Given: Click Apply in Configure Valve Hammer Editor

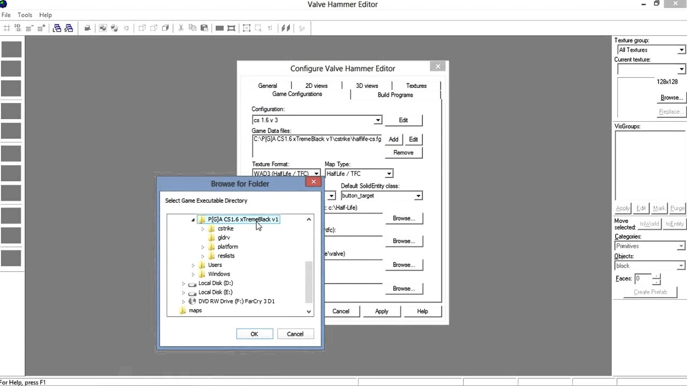Looking at the screenshot, I should (382, 311).
